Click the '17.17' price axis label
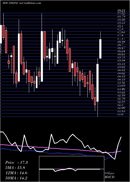Screen dimensions: 130x182 point(121,39)
